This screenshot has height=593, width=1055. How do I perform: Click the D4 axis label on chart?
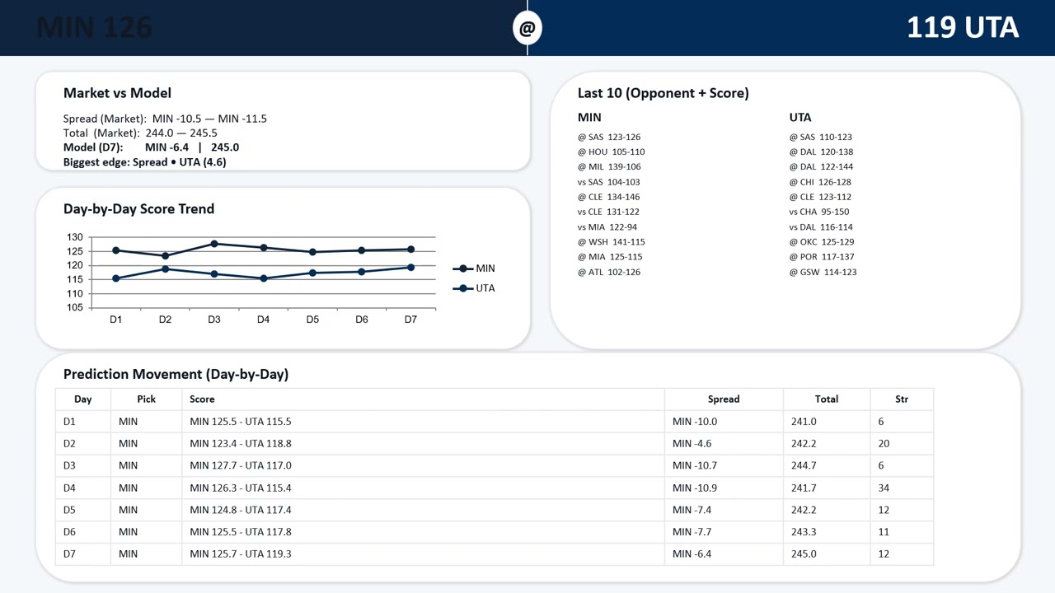[x=263, y=320]
